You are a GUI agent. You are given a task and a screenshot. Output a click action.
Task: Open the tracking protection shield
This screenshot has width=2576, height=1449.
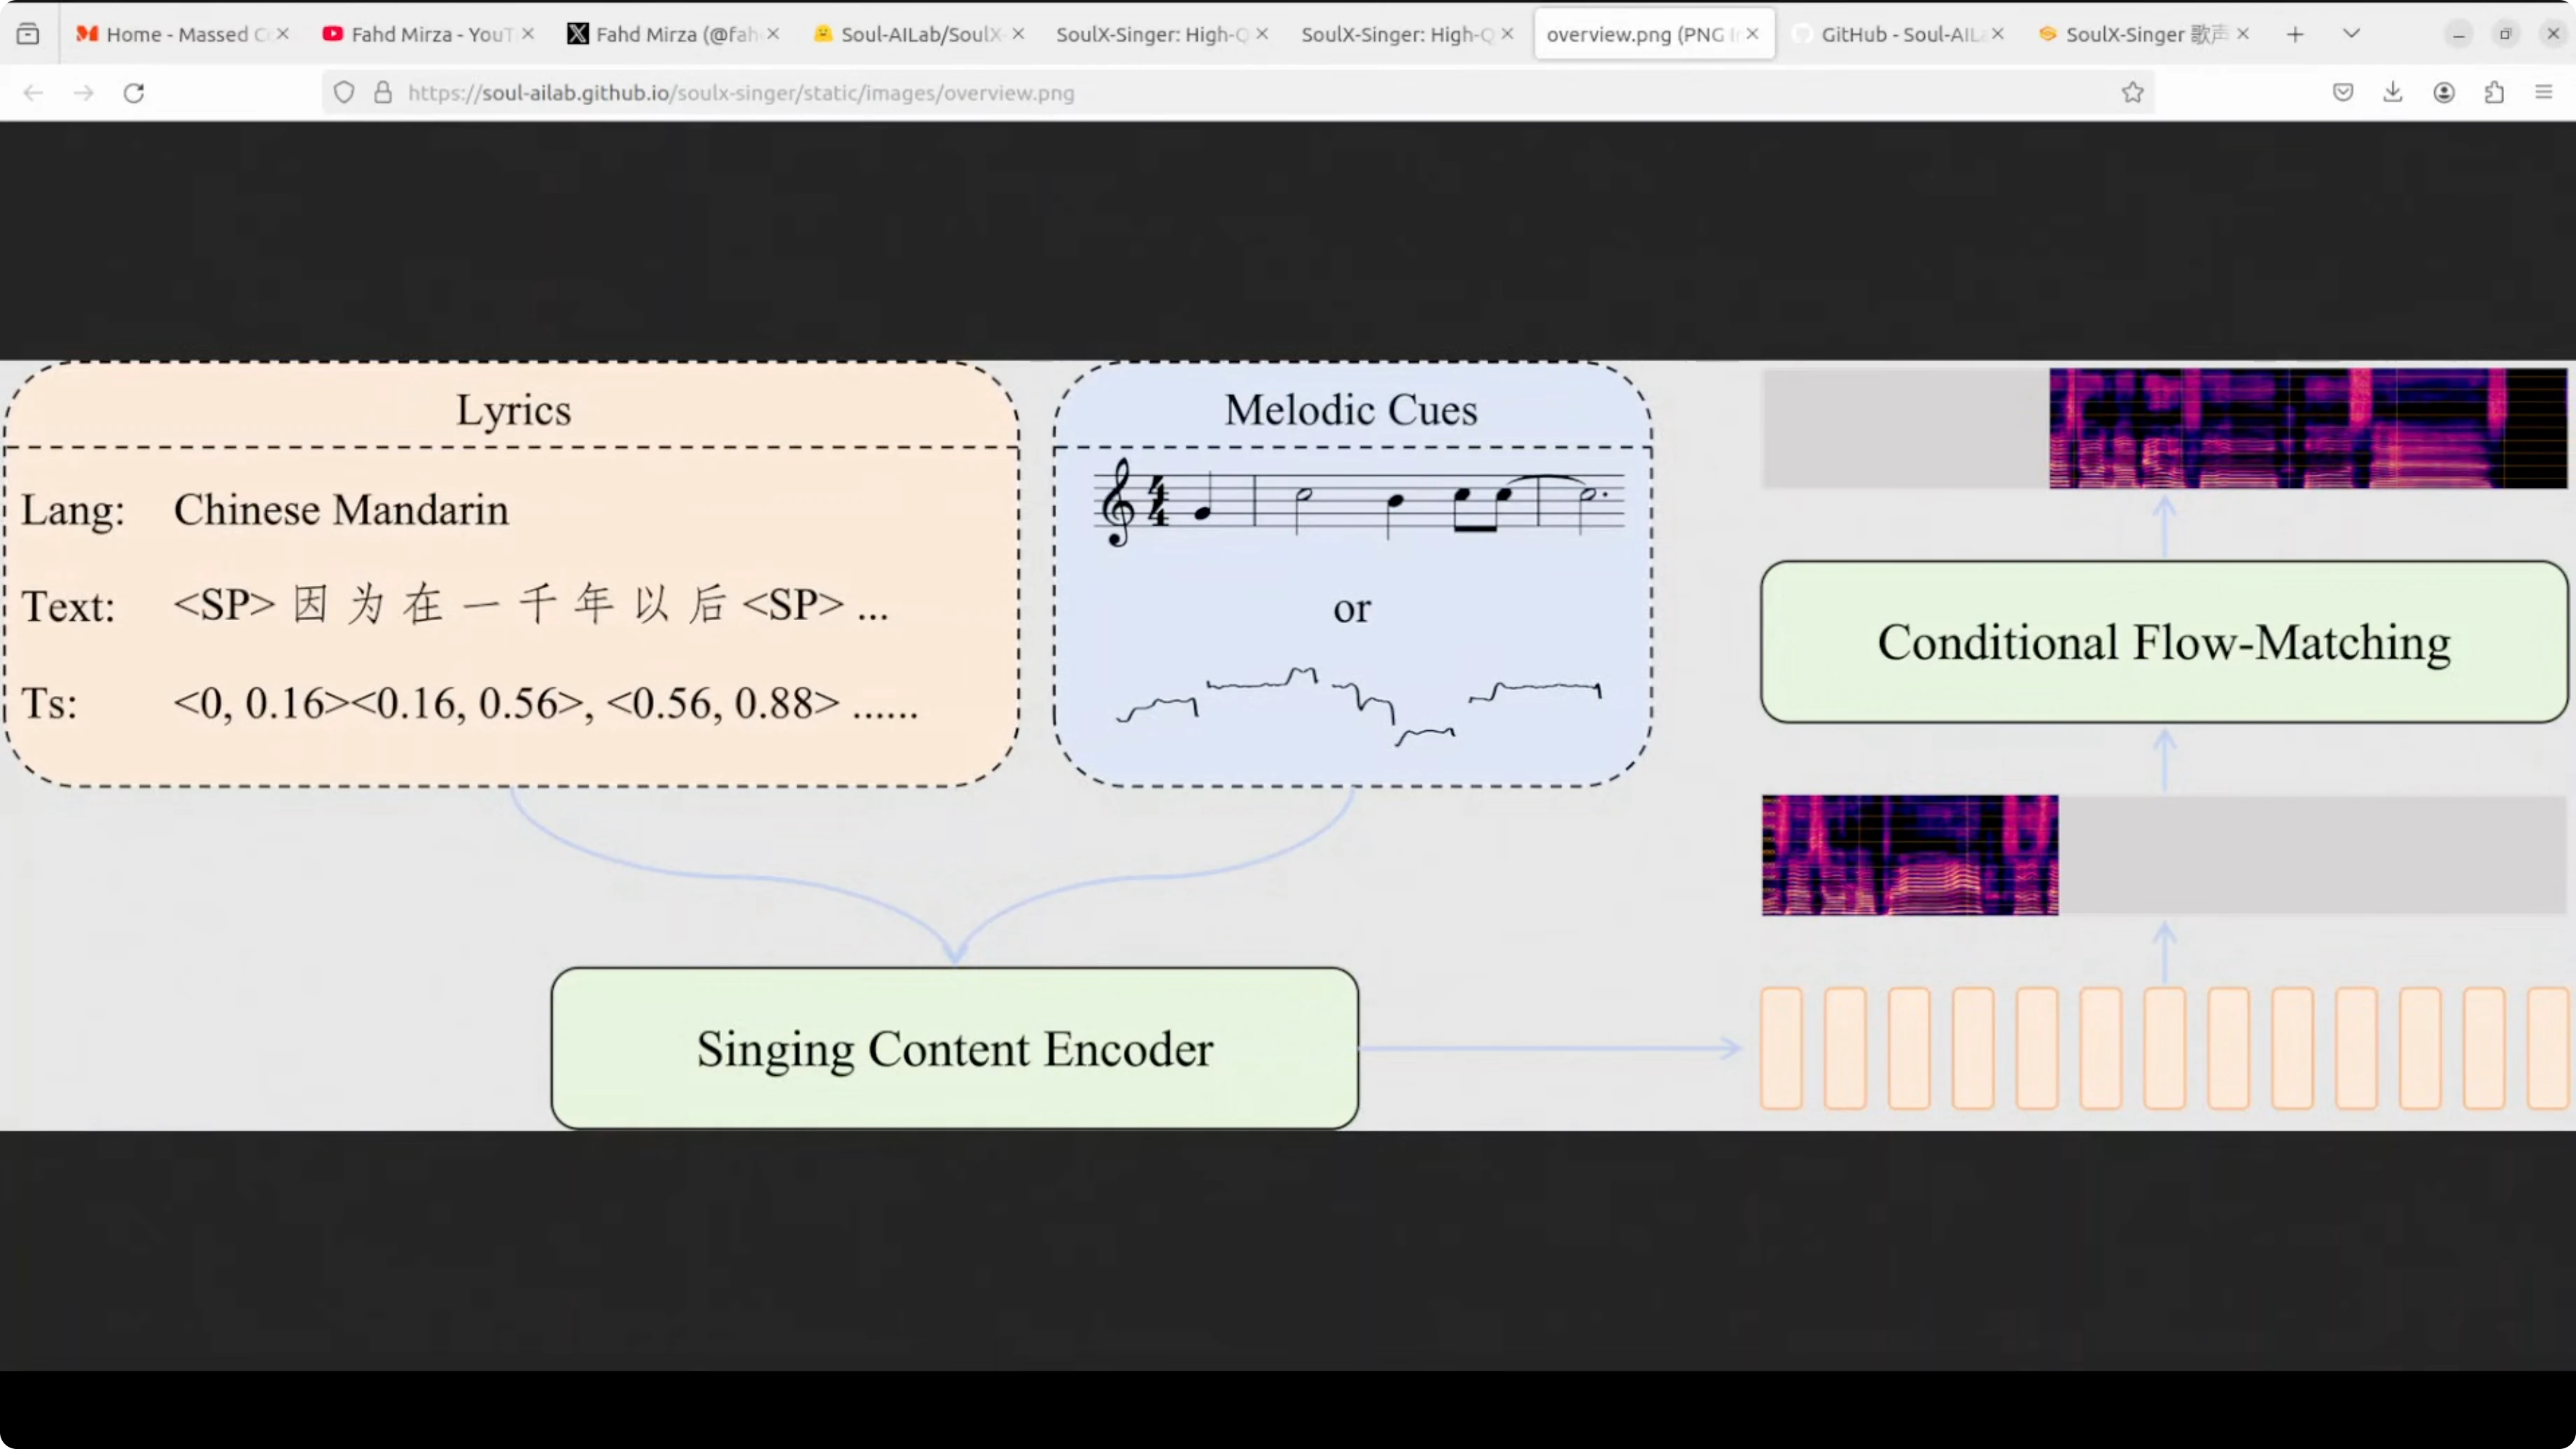pyautogui.click(x=344, y=93)
